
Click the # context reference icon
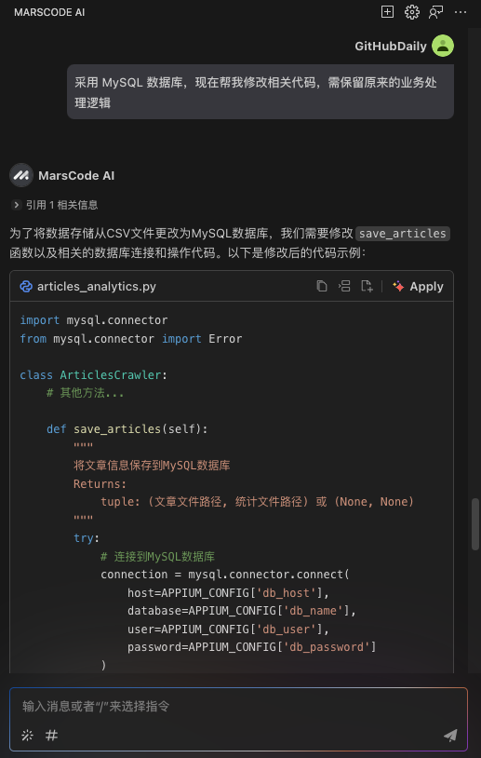(52, 736)
